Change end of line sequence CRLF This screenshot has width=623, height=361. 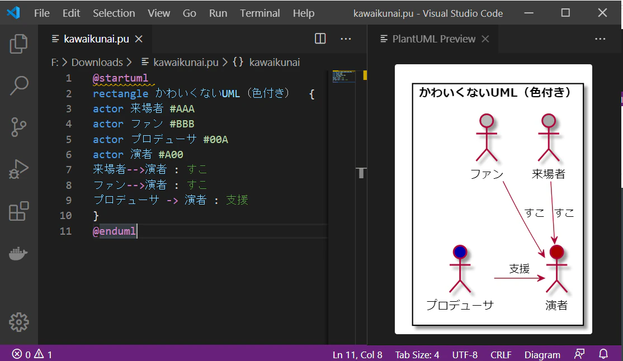tap(501, 354)
